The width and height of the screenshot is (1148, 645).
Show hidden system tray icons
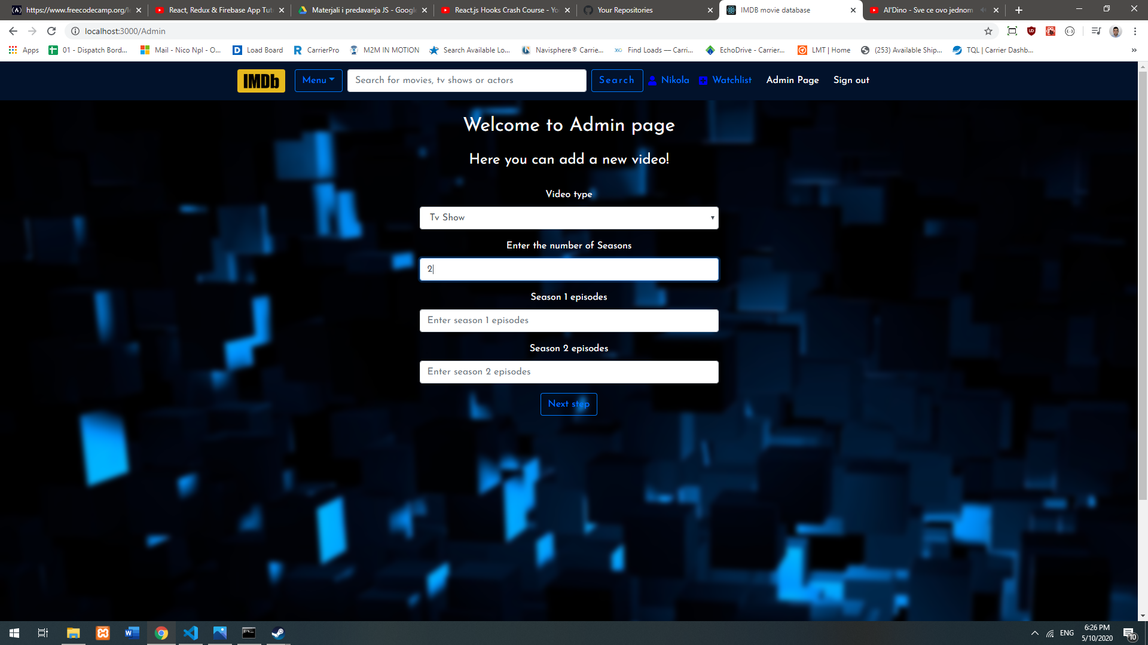point(1034,633)
